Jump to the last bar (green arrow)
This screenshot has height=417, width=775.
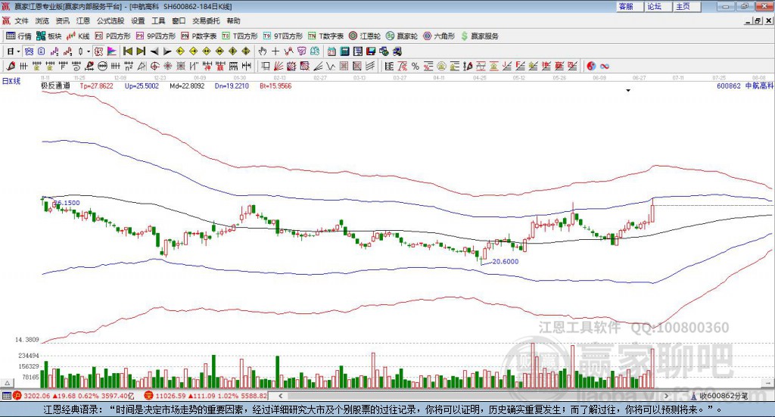coord(141,51)
